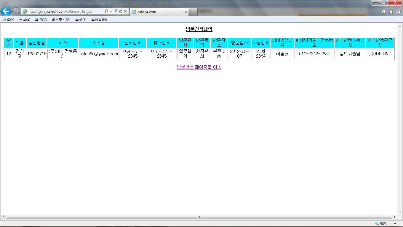Click the company cell (주)미래정보통신
Image resolution: width=403 pixels, height=227 pixels.
63,54
